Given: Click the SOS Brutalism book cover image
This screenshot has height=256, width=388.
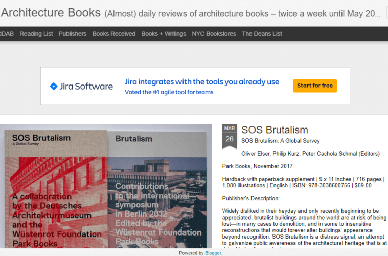Looking at the screenshot, I should click(55, 189).
